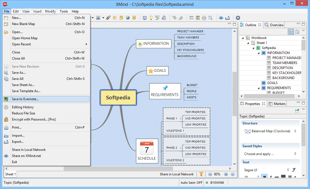Select the SCHEDULE topic node
Screen dimensions: 310x189
click(x=147, y=151)
